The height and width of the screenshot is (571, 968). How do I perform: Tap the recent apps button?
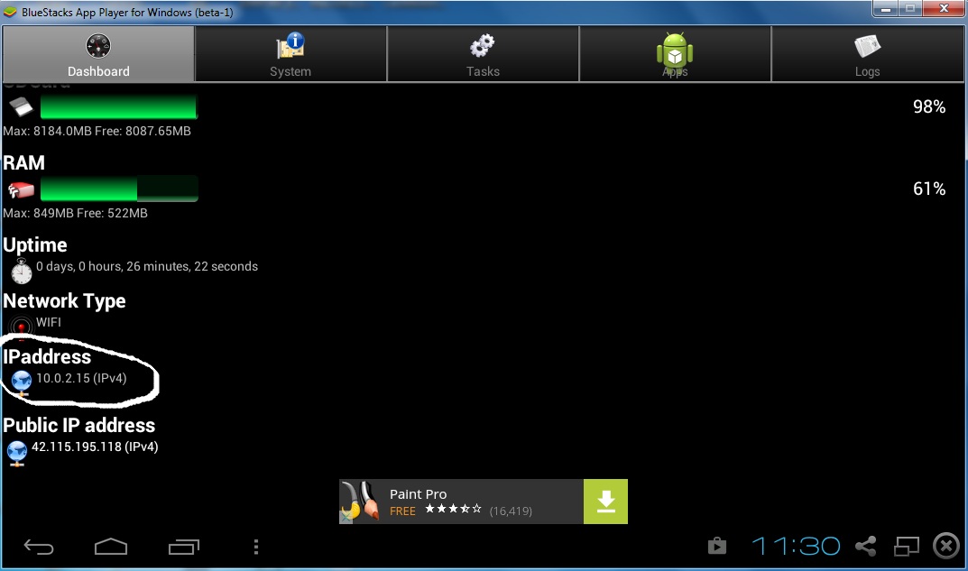coord(184,547)
